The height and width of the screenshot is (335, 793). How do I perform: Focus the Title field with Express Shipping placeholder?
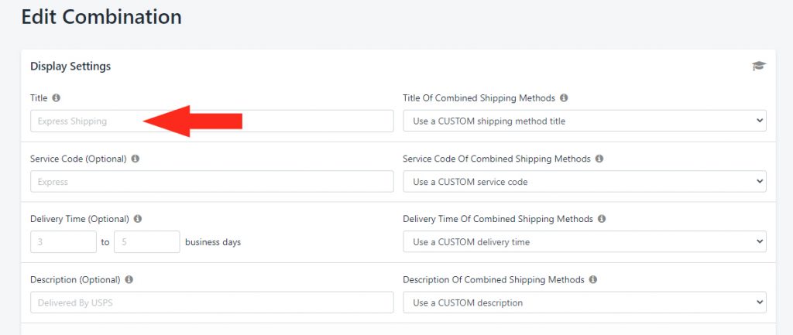[x=212, y=121]
